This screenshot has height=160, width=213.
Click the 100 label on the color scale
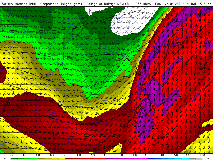(106, 155)
